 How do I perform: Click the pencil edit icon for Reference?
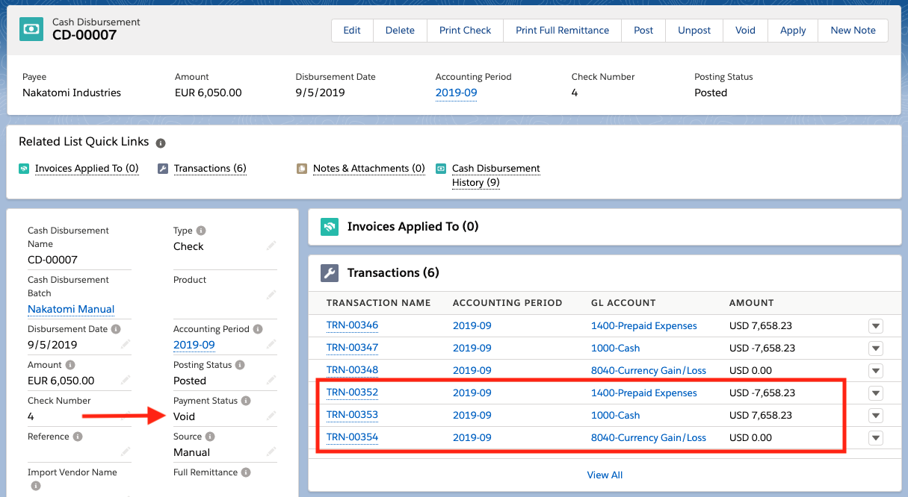click(126, 451)
